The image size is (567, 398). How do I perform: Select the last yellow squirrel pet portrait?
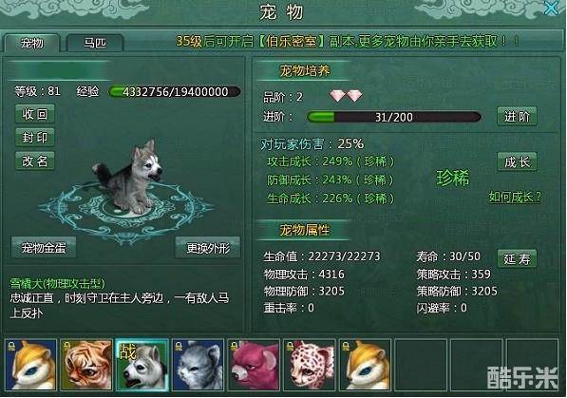[x=366, y=365]
